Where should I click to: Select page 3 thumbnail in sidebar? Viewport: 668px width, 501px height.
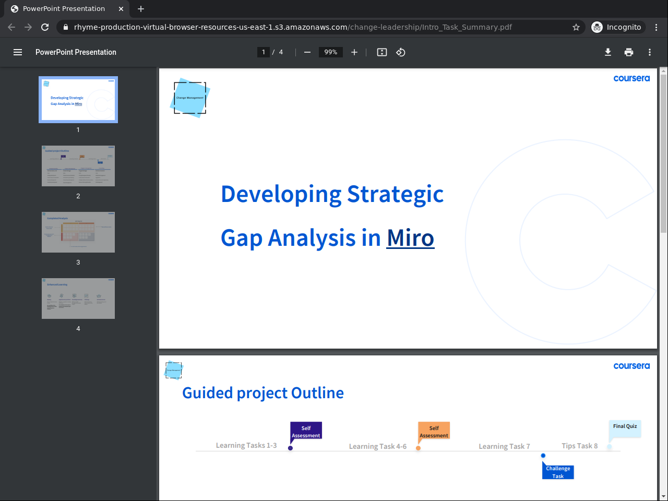pyautogui.click(x=78, y=232)
